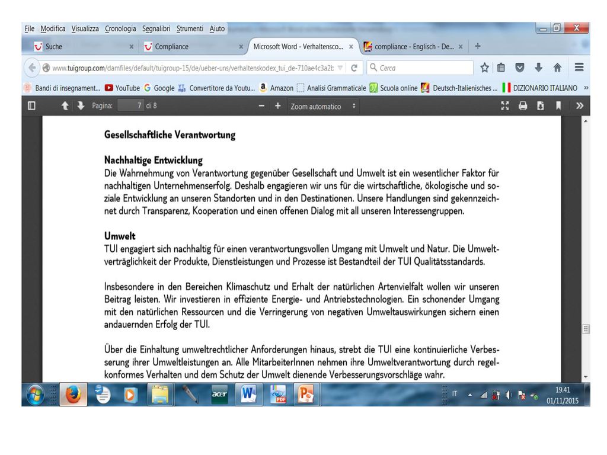Zoom out of the PDF document
Screen dimensions: 607x455
pos(261,105)
